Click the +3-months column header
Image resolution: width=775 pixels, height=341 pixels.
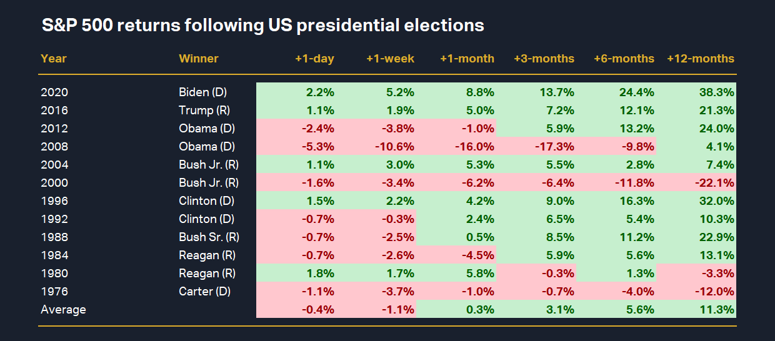544,59
